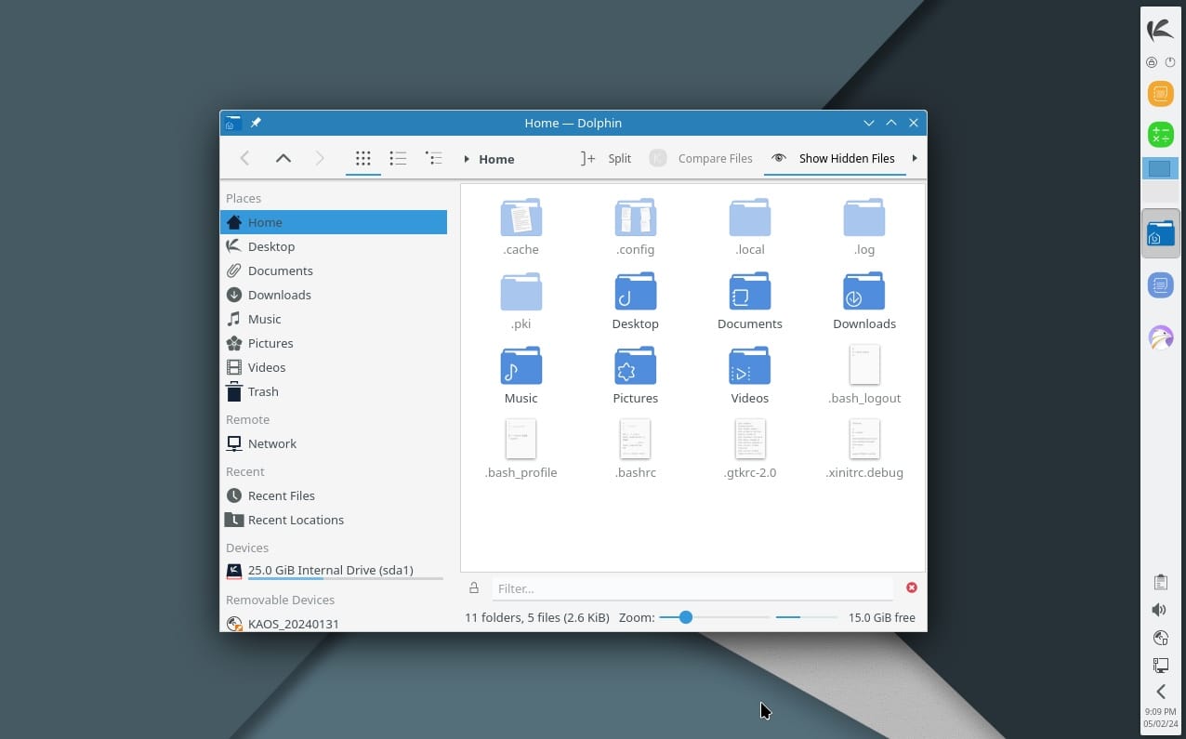Viewport: 1186px width, 739px height.
Task: Click the Filter text field
Action: [692, 588]
